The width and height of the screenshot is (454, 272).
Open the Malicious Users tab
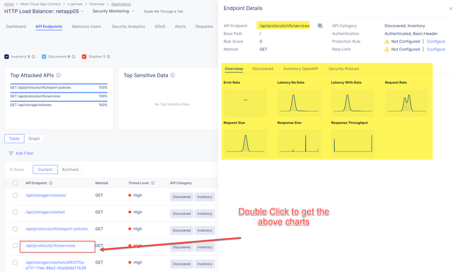(x=87, y=27)
